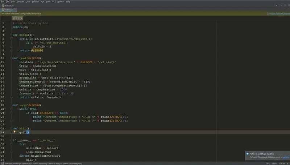Click 'loop(serialNum)' on line 34
290x165 pixels.
click(x=39, y=152)
